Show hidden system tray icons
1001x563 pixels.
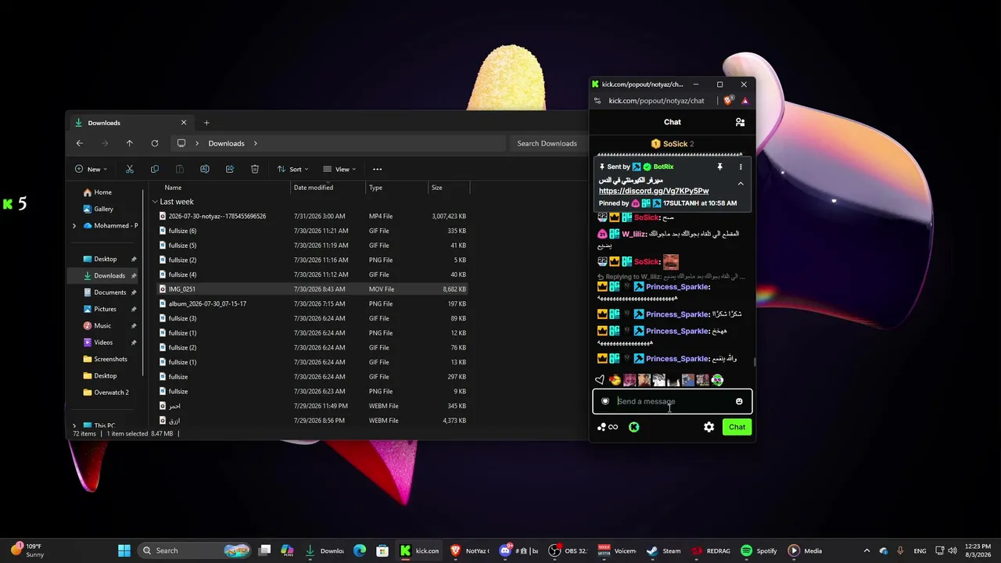coord(866,550)
